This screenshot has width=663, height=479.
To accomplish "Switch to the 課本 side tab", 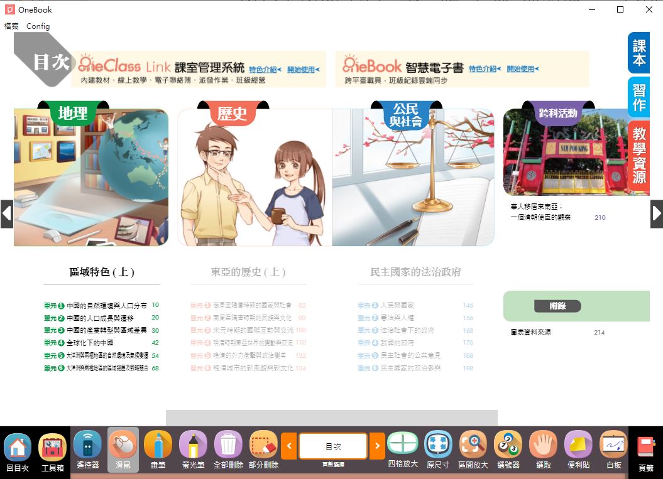I will pos(638,53).
